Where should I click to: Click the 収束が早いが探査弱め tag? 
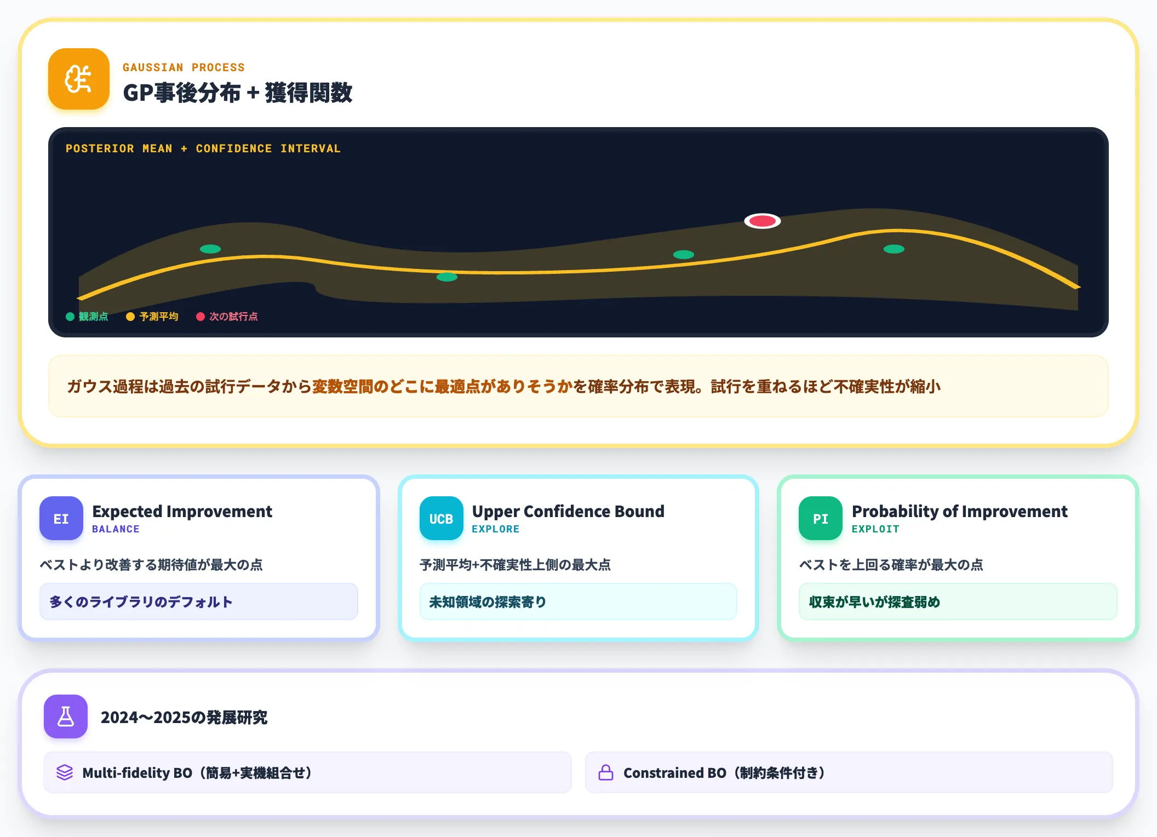(x=958, y=601)
